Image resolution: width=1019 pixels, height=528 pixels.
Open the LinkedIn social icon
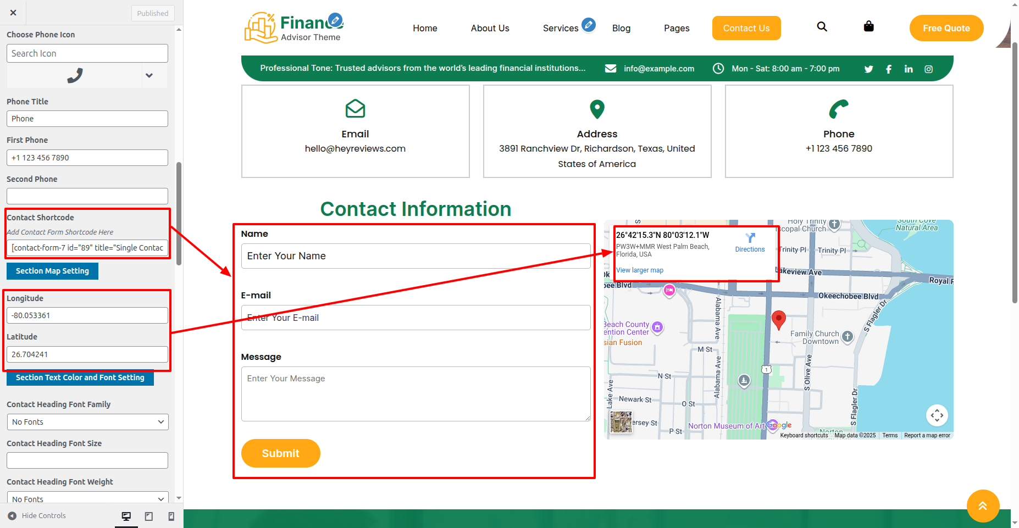[909, 69]
